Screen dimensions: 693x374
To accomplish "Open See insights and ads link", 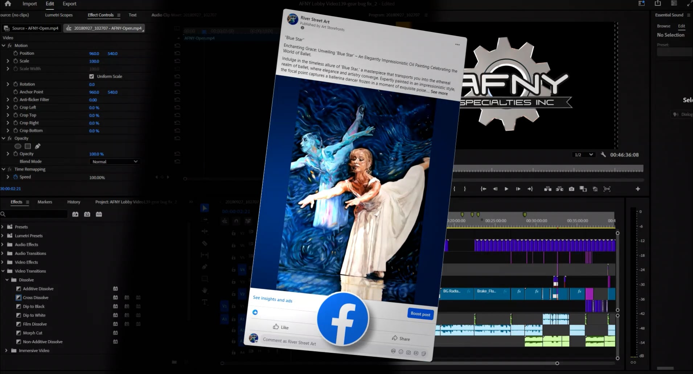I will coord(272,299).
